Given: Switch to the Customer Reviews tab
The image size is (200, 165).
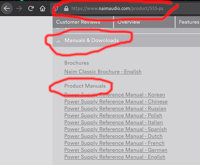Looking at the screenshot, I should coord(83,22).
